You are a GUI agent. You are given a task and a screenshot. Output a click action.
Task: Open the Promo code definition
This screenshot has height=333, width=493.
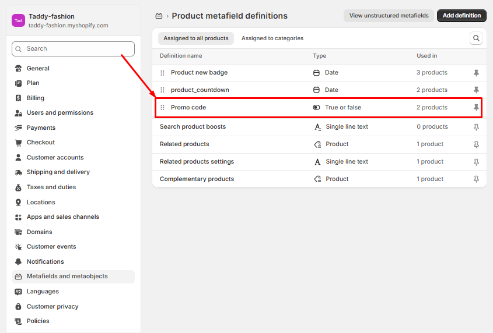pos(188,108)
